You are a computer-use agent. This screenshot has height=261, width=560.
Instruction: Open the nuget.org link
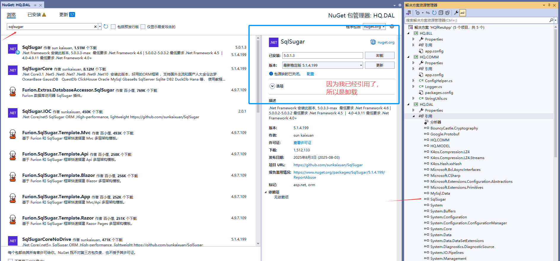click(x=386, y=42)
